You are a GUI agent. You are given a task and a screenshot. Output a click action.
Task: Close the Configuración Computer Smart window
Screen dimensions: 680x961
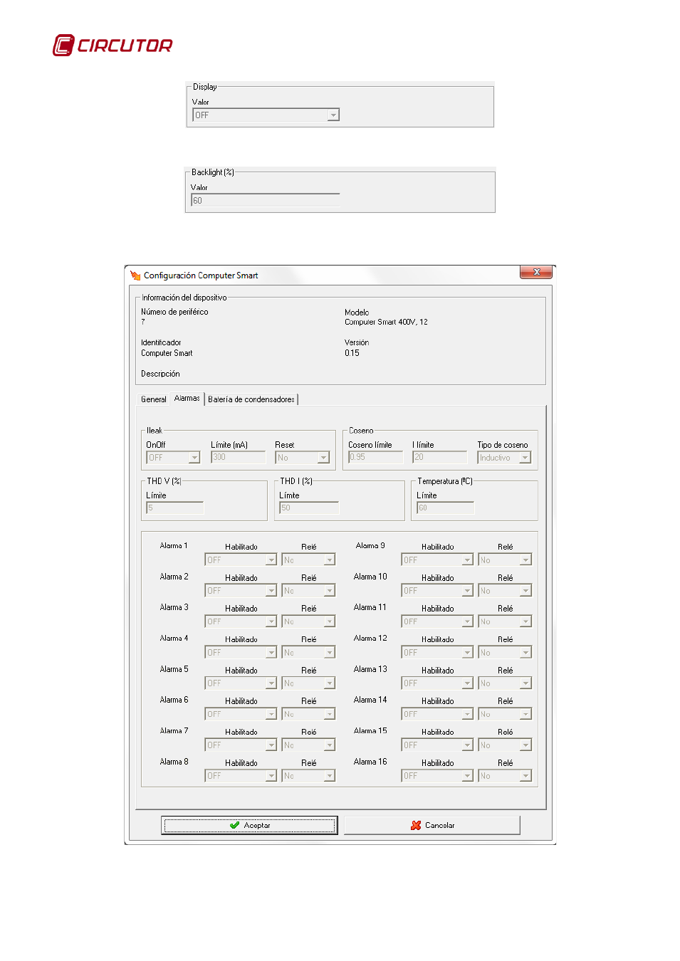537,272
